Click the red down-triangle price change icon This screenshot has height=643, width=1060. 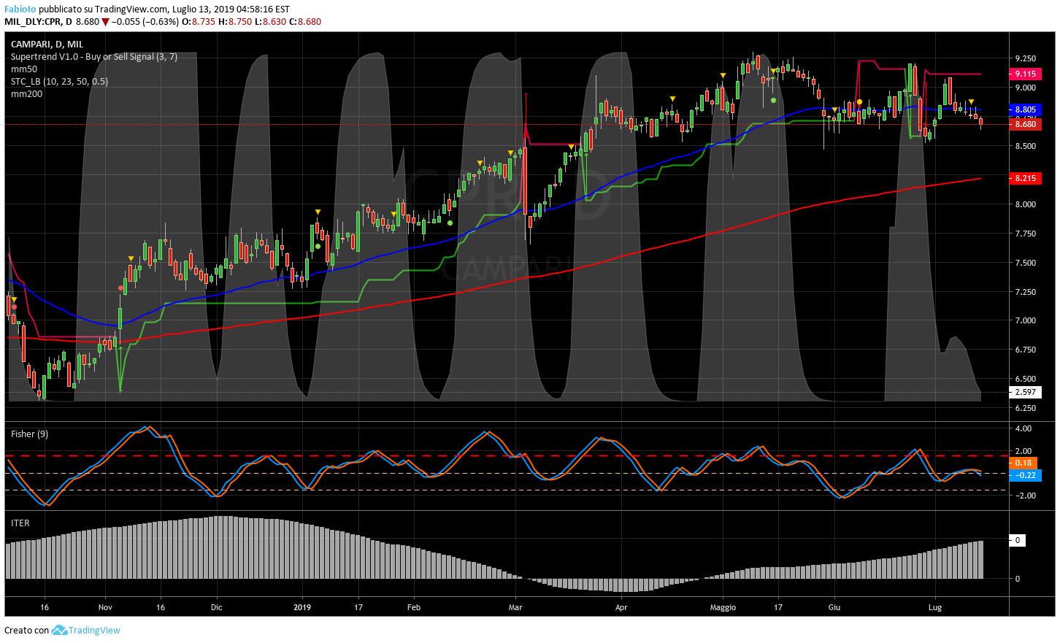pos(105,22)
